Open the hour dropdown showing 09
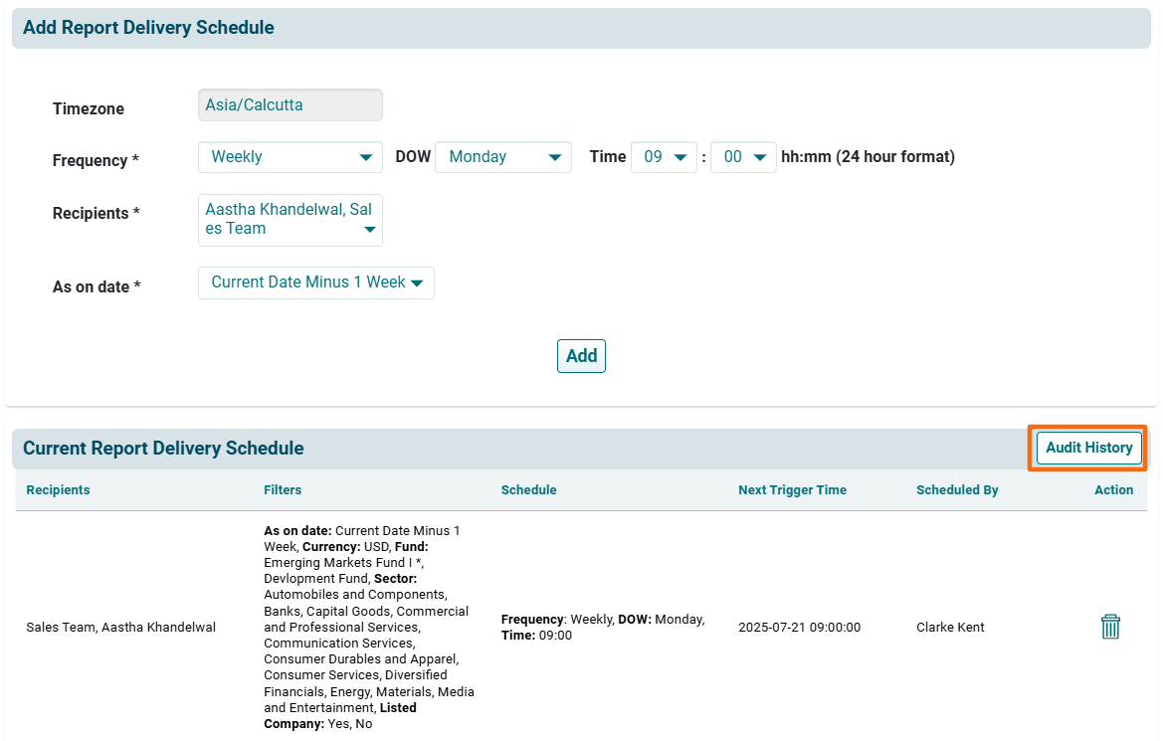The width and height of the screenshot is (1163, 741). (x=664, y=157)
